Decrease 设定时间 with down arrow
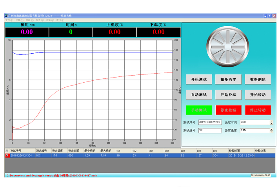The height and width of the screenshot is (190, 280). [271, 124]
